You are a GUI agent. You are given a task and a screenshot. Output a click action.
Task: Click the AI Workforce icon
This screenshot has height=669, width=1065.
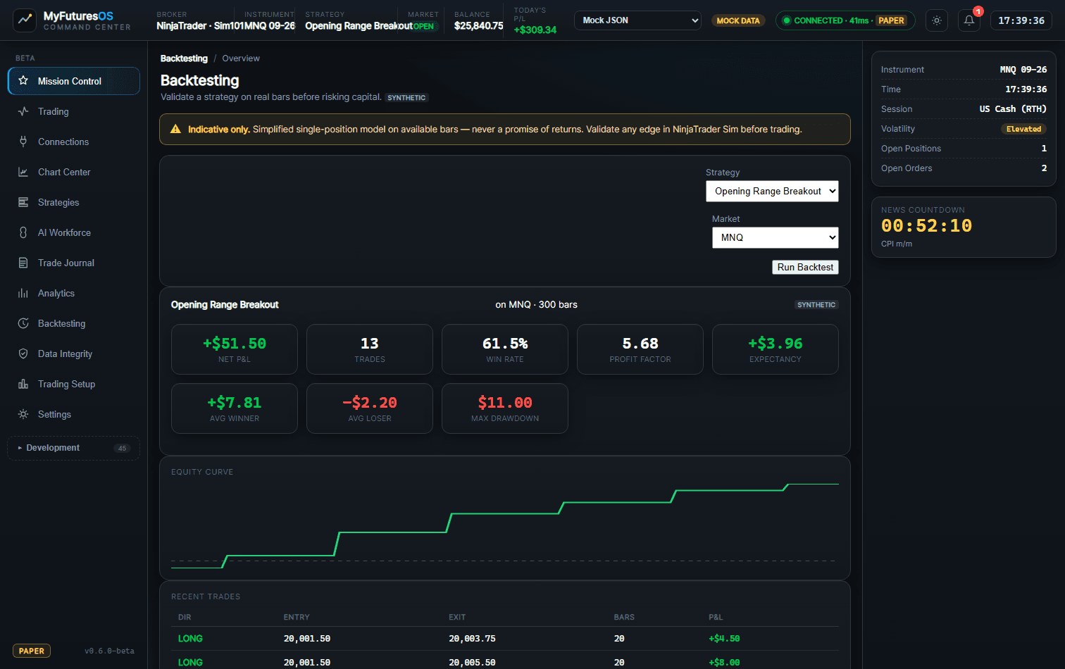tap(23, 232)
